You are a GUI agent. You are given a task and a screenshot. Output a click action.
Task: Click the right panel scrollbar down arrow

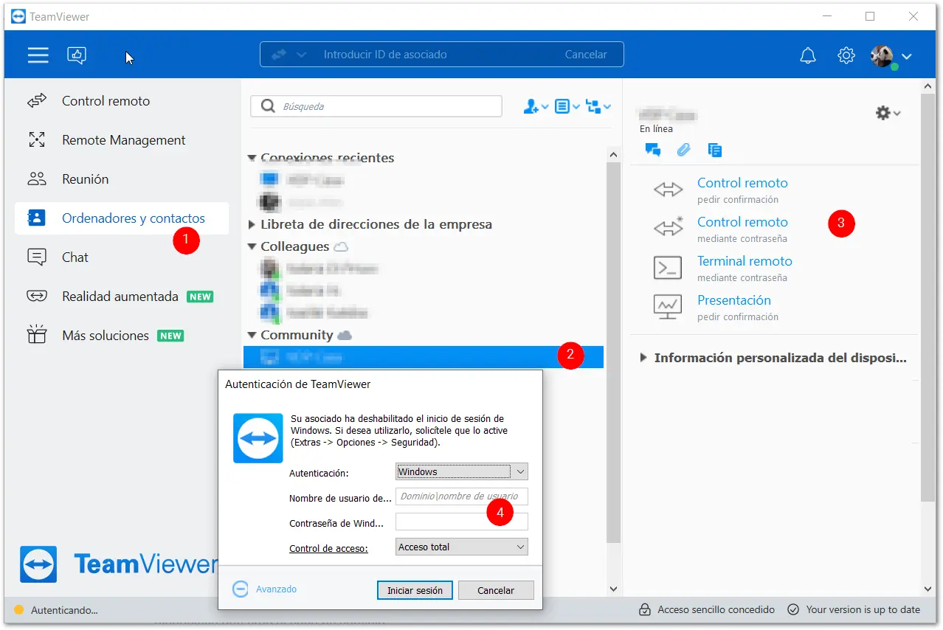pos(928,589)
